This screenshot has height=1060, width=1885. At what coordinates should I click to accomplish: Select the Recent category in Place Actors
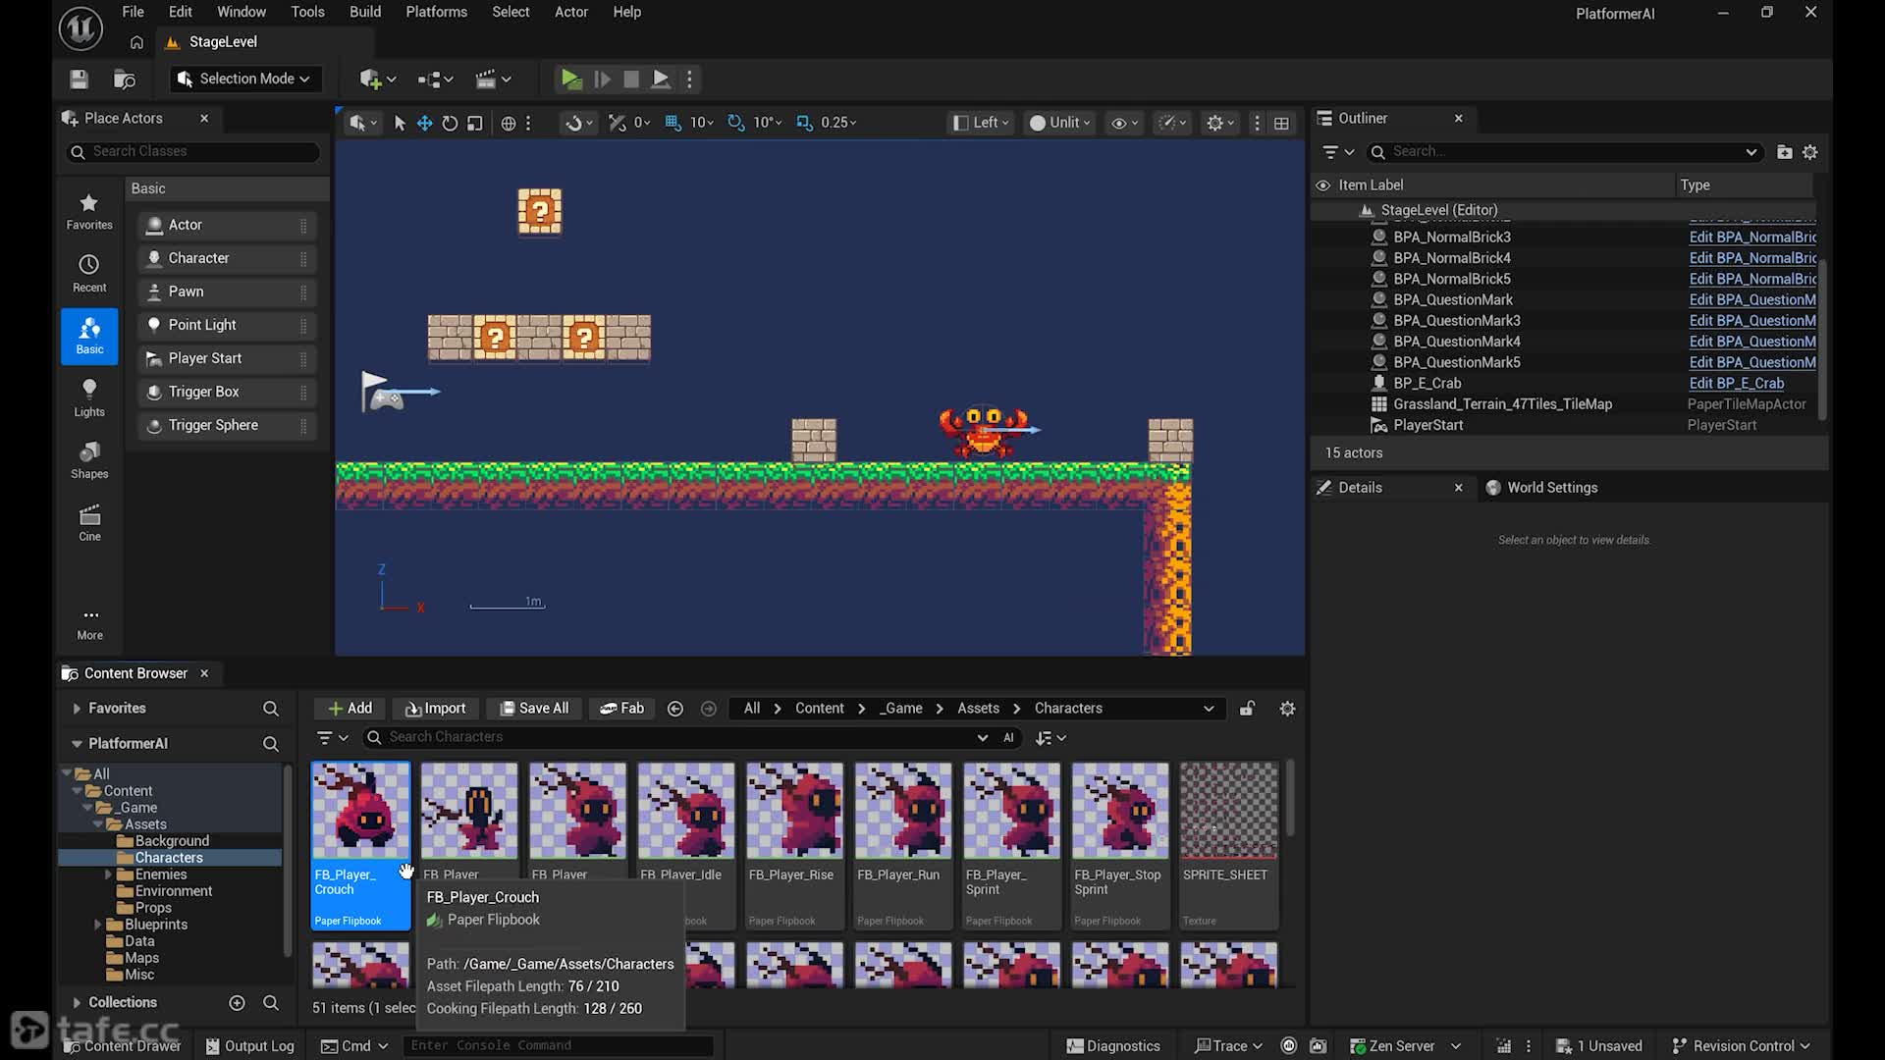[x=89, y=274]
